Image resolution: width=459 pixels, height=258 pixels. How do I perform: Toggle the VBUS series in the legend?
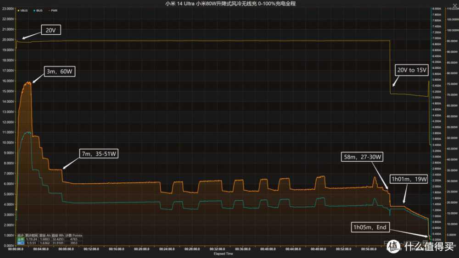pos(23,10)
